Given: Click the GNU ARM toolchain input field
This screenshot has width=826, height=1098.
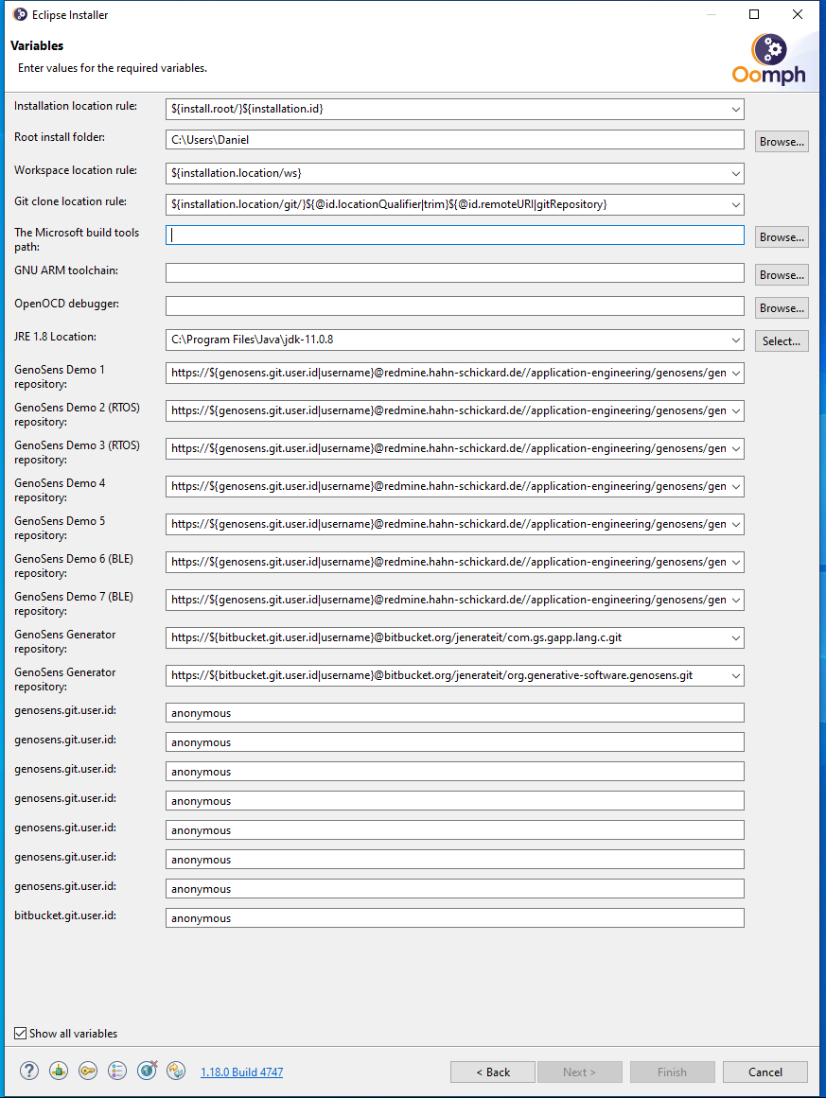Looking at the screenshot, I should point(455,273).
